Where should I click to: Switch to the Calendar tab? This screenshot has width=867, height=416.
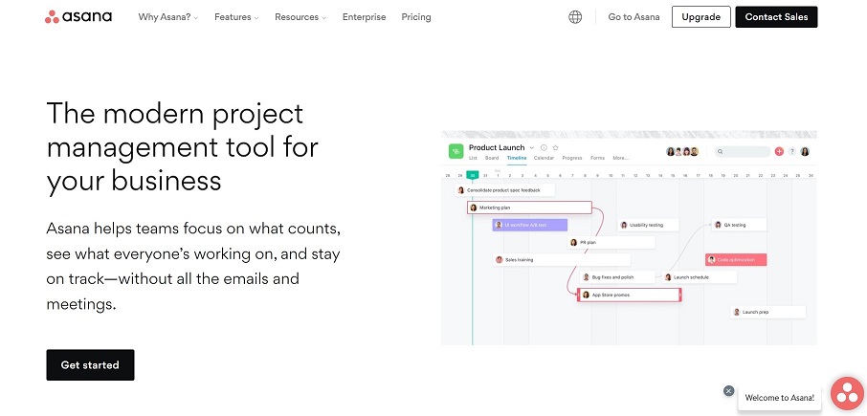point(544,158)
